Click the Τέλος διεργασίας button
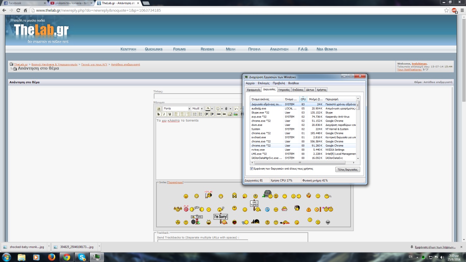This screenshot has width=466, height=262. click(348, 170)
